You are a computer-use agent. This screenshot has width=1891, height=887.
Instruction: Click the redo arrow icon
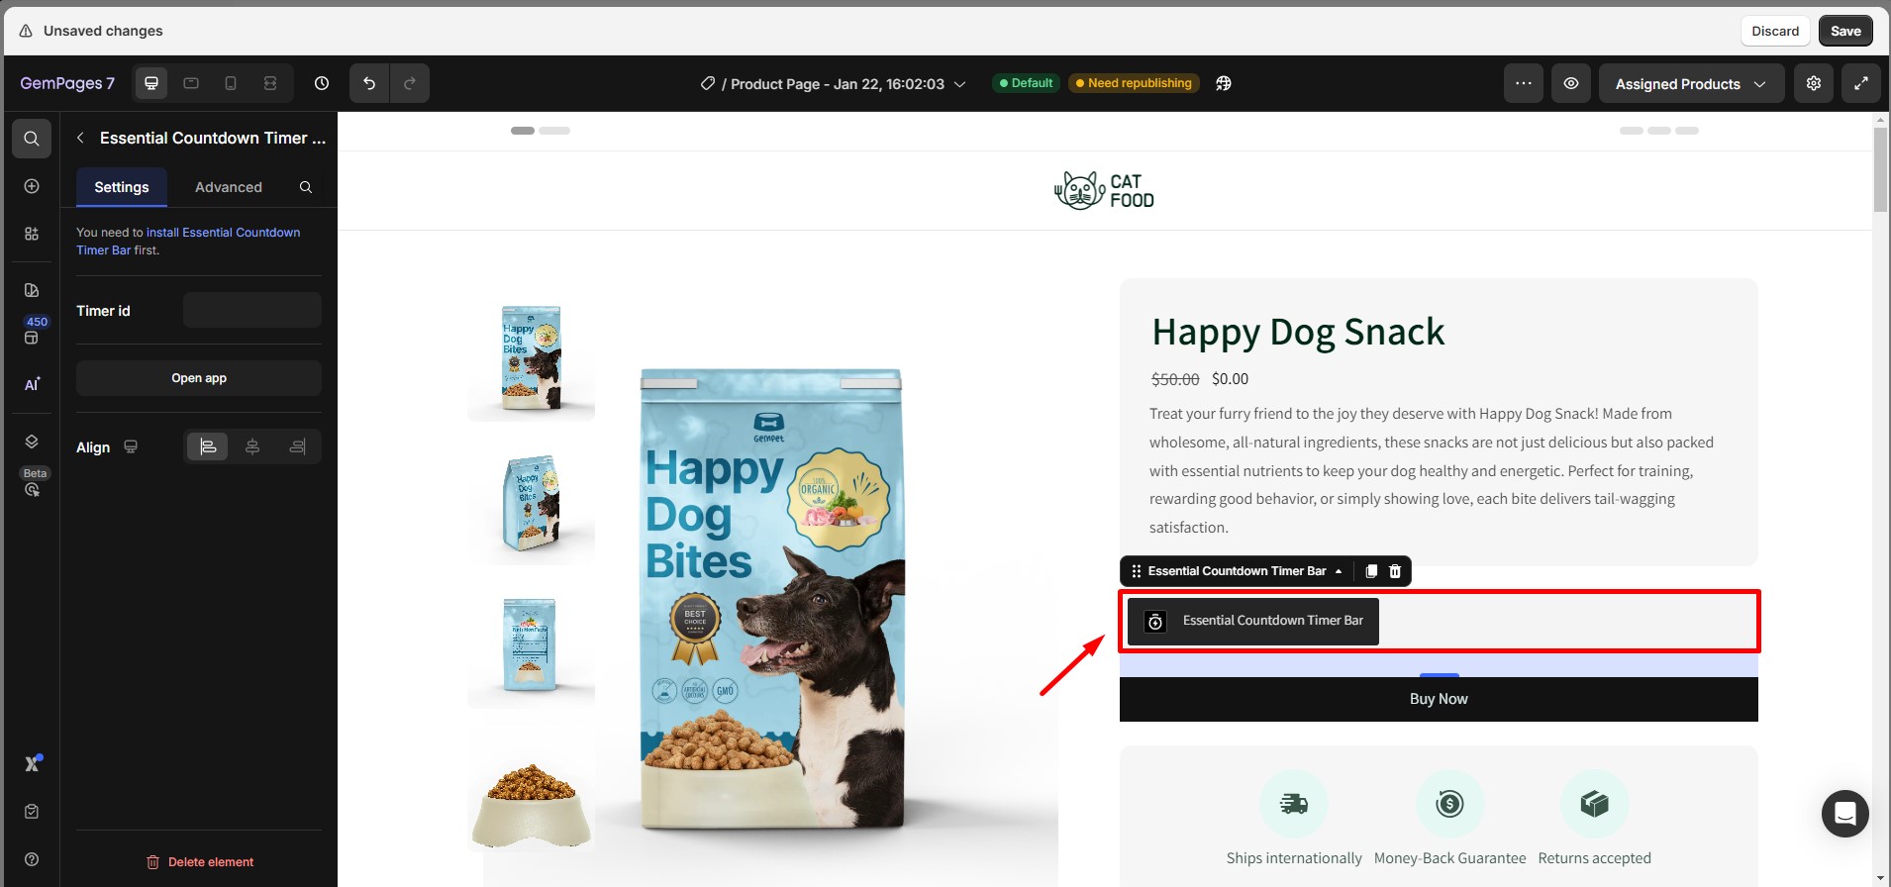click(x=410, y=83)
